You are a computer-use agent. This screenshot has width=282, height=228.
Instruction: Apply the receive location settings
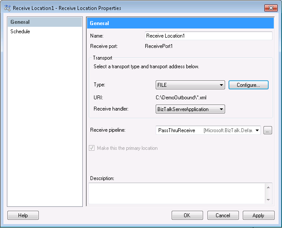point(258,215)
